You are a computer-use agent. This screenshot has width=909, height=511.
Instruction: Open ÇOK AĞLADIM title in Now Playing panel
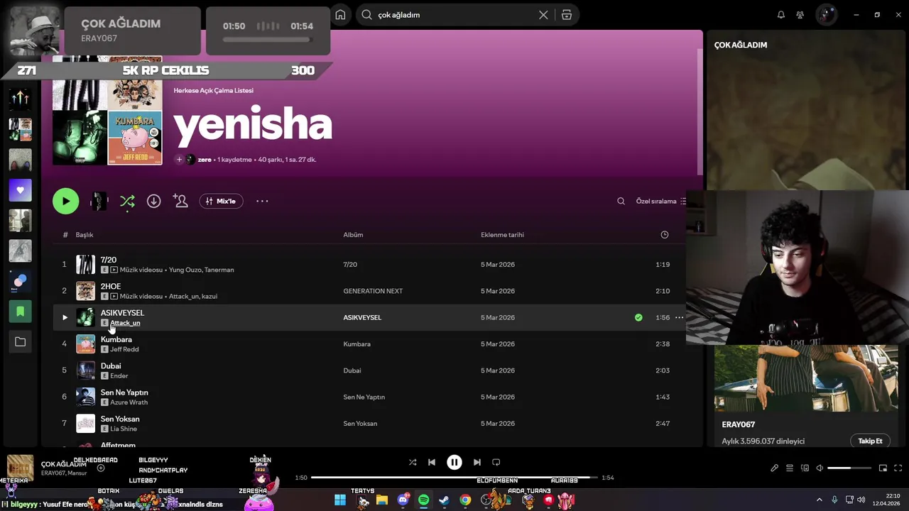coord(741,45)
